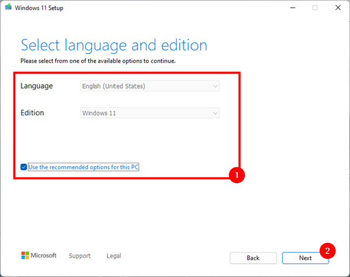Close the Windows 11 Setup window

(338, 8)
